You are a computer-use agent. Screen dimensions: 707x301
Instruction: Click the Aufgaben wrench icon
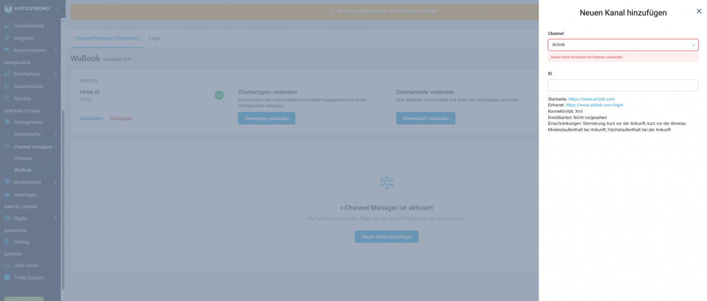tap(7, 38)
